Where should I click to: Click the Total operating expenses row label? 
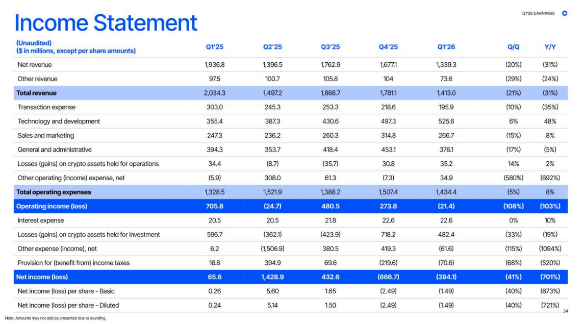pos(54,192)
